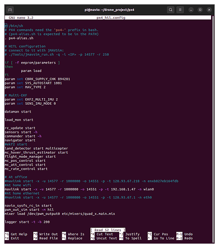Click the SYS_AUTOSTART 1001 line
The image size is (219, 248).
[x=33, y=83]
